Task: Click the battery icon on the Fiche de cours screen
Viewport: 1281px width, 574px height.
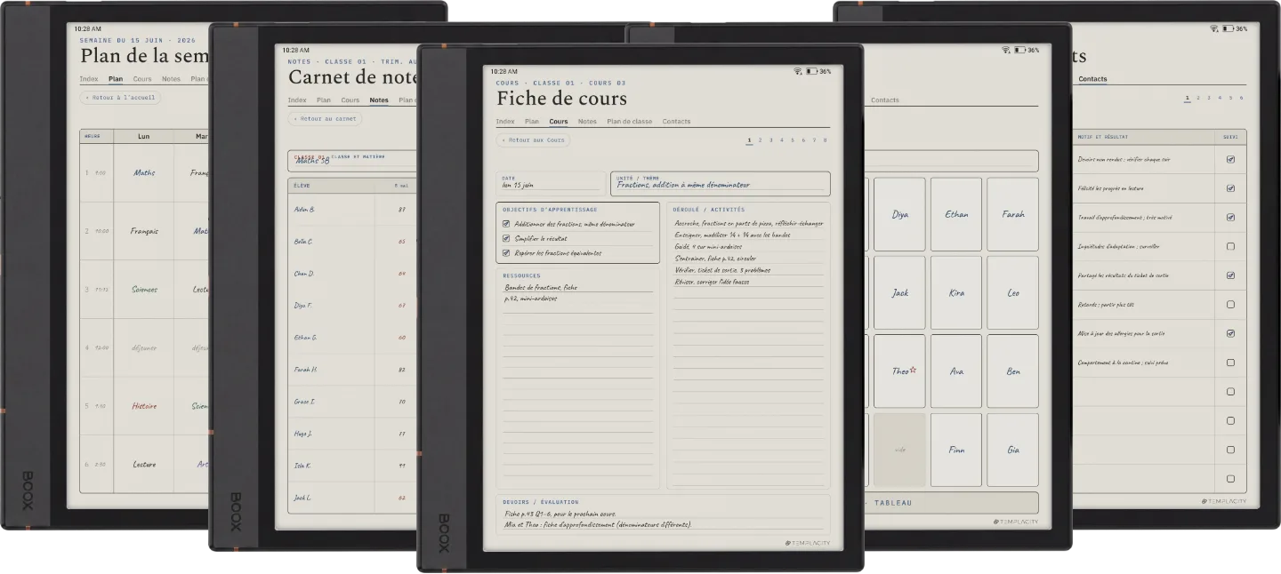Action: (x=811, y=71)
